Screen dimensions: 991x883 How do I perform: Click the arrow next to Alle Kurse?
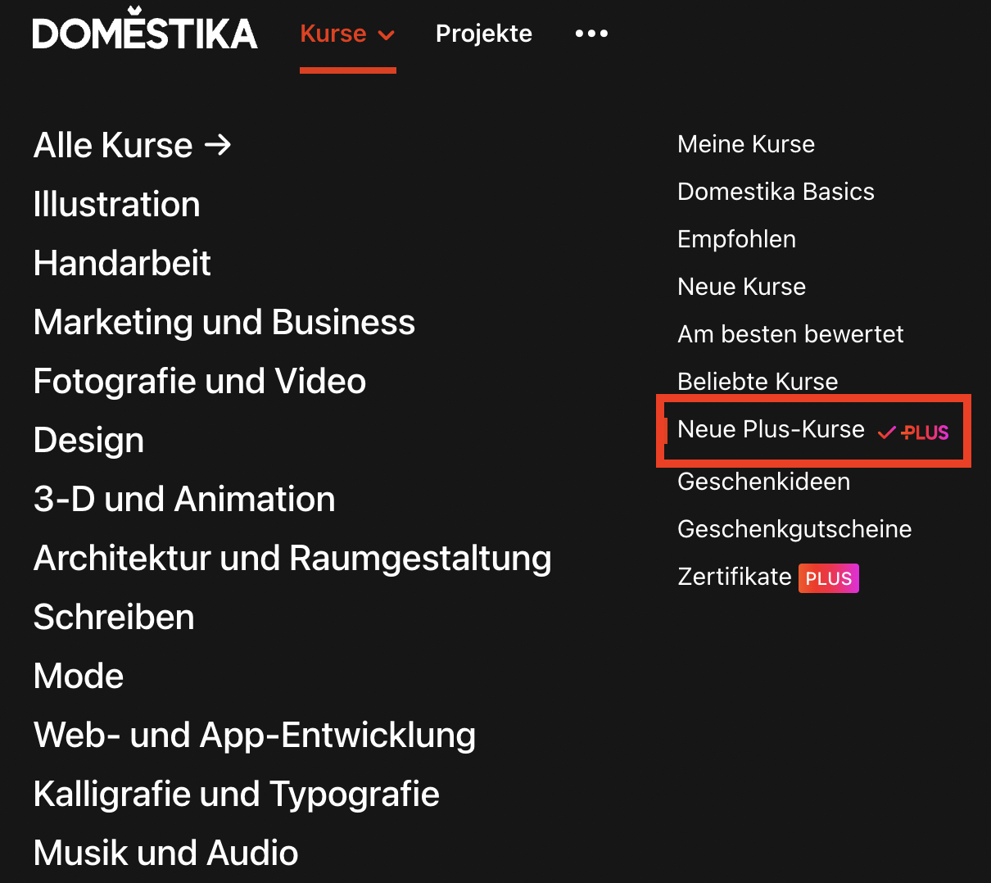(x=218, y=145)
